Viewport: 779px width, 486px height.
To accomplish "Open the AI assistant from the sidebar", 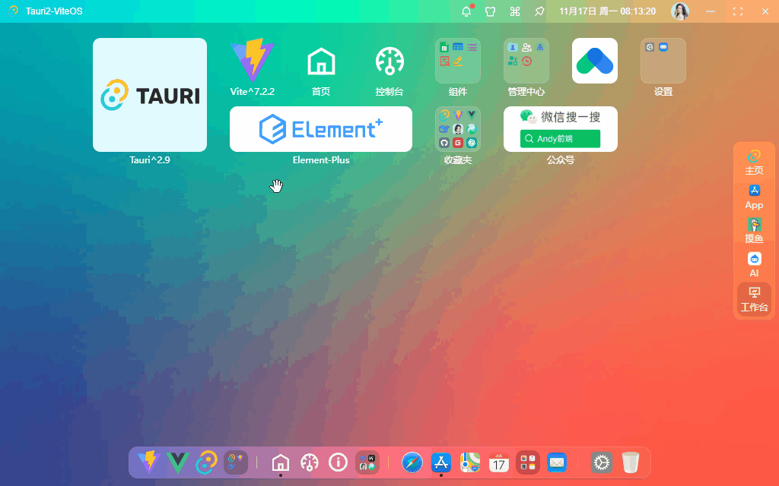I will [x=753, y=259].
